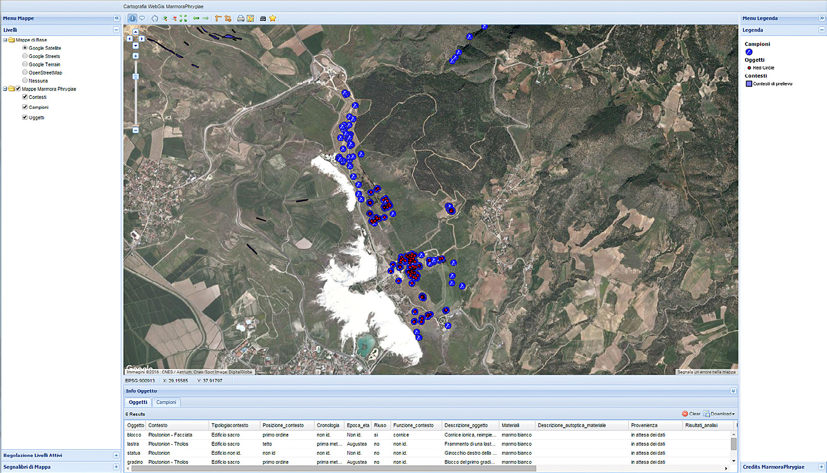Collapse the Livelli panel
This screenshot has height=473, width=827.
(116, 30)
